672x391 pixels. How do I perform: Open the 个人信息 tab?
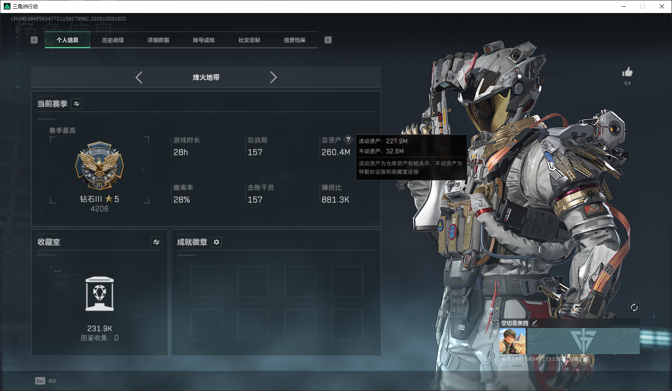(68, 40)
